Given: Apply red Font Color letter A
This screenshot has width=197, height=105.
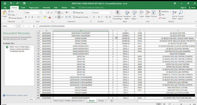Looking at the screenshot, I should click(x=50, y=17).
